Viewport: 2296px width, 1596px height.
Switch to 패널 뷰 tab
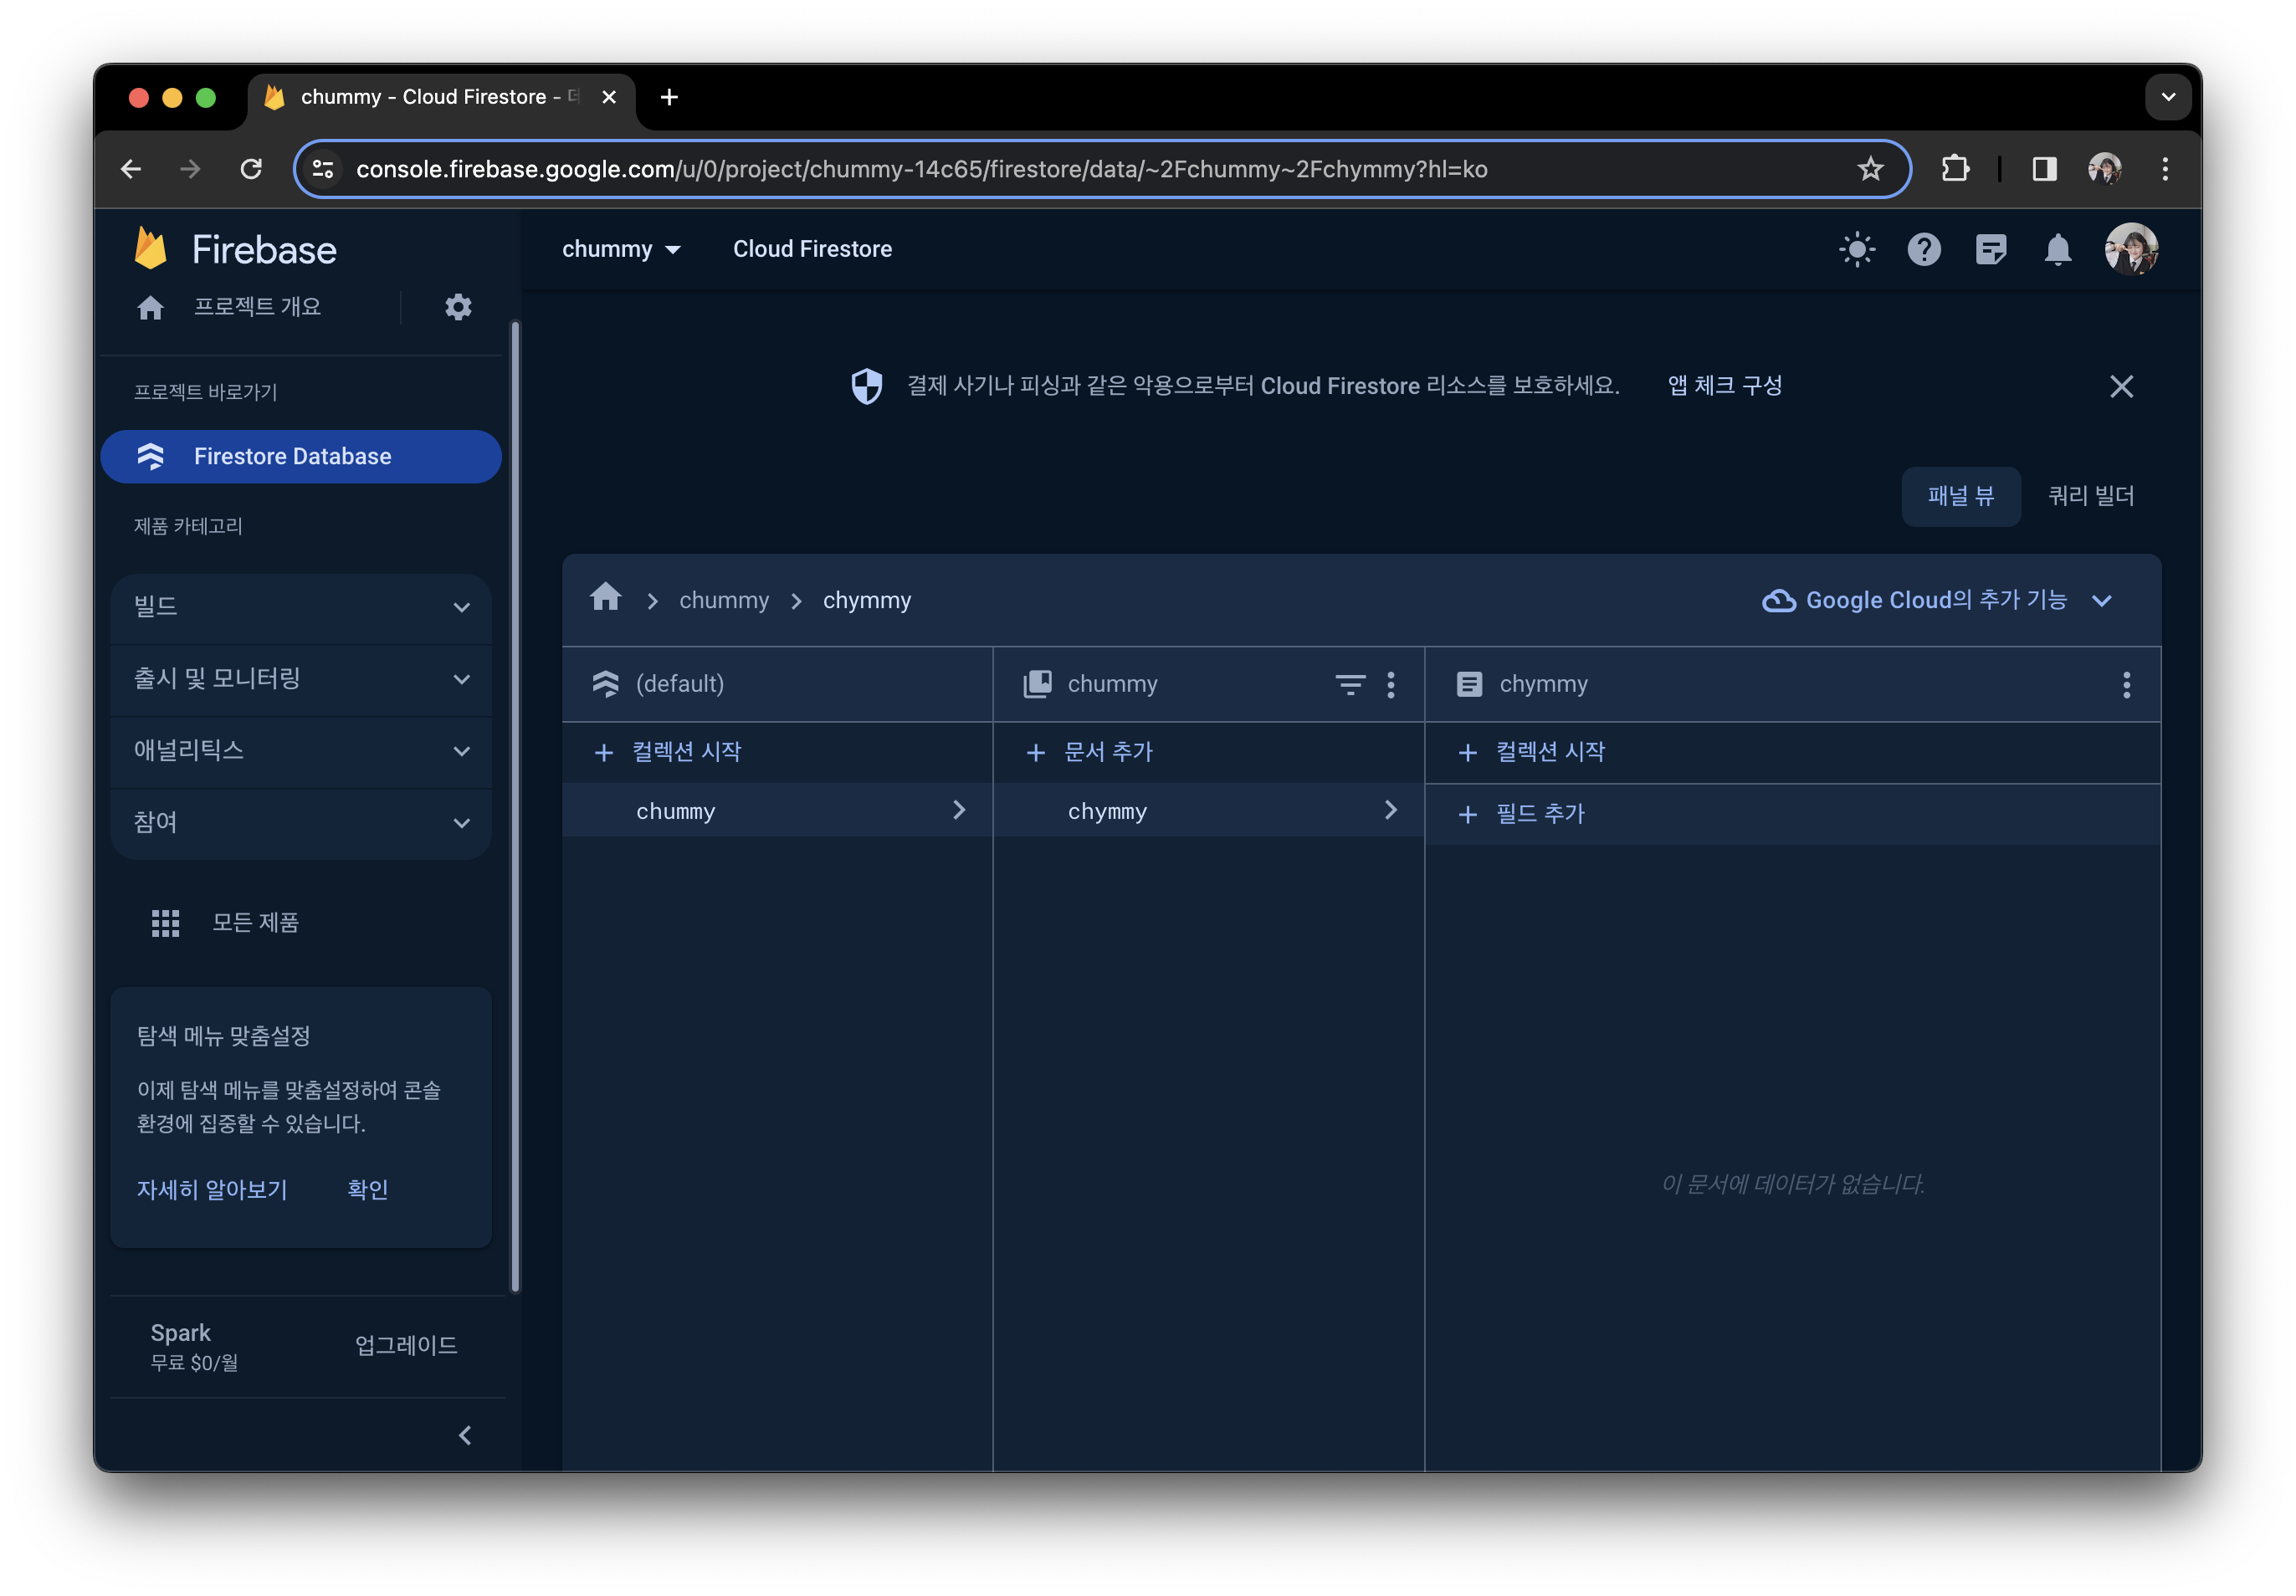pyautogui.click(x=1960, y=496)
